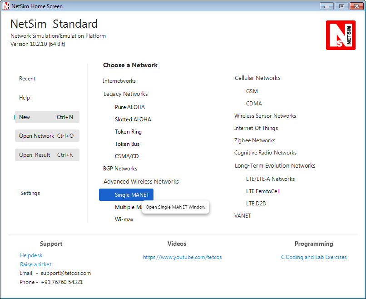Choose LTE/LTE-A Networks
The width and height of the screenshot is (366, 299).
[270, 179]
